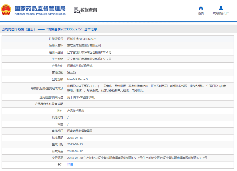Select address 辽宁省沈阳市浑南区创新路177-1号
The width and height of the screenshot is (237, 171).
coord(89,52)
